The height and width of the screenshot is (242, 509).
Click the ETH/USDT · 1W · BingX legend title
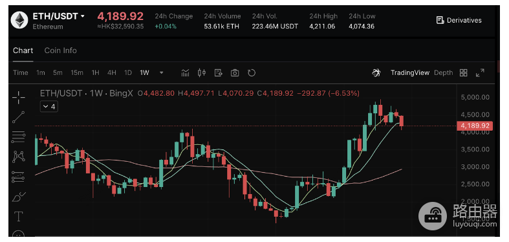click(87, 94)
